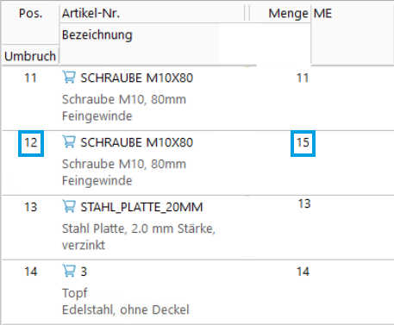The width and height of the screenshot is (394, 325).
Task: Select quantity cell showing 11
Action: 303,78
